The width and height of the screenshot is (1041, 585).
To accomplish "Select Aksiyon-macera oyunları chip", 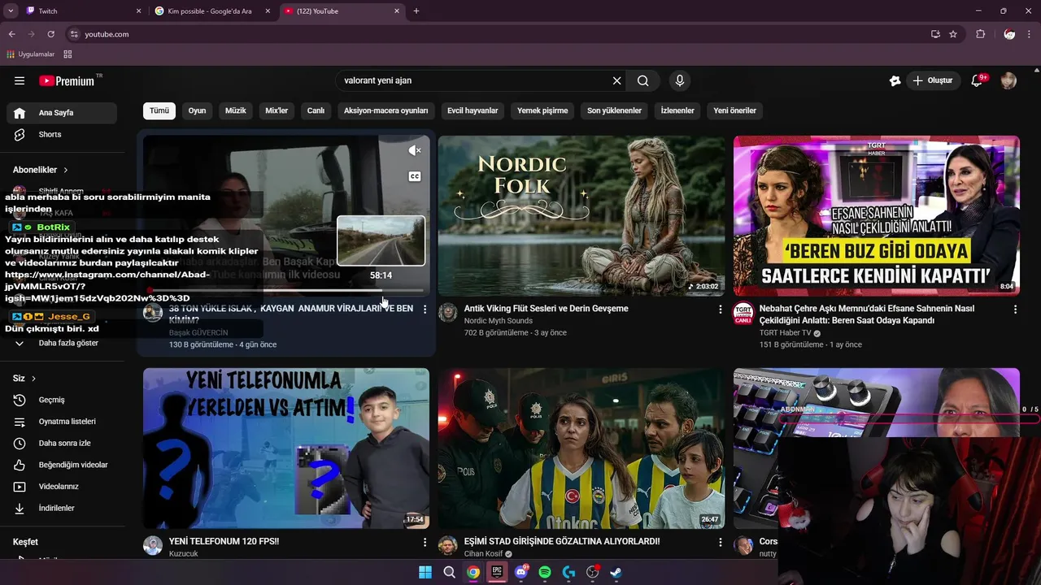I will click(x=385, y=110).
